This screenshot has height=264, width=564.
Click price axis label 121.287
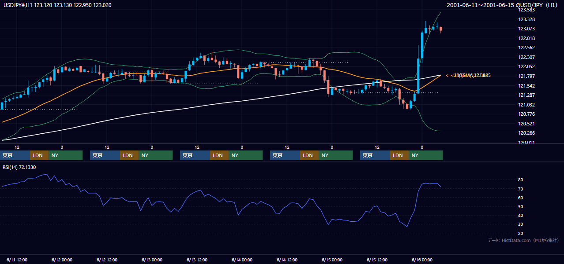tap(526, 95)
